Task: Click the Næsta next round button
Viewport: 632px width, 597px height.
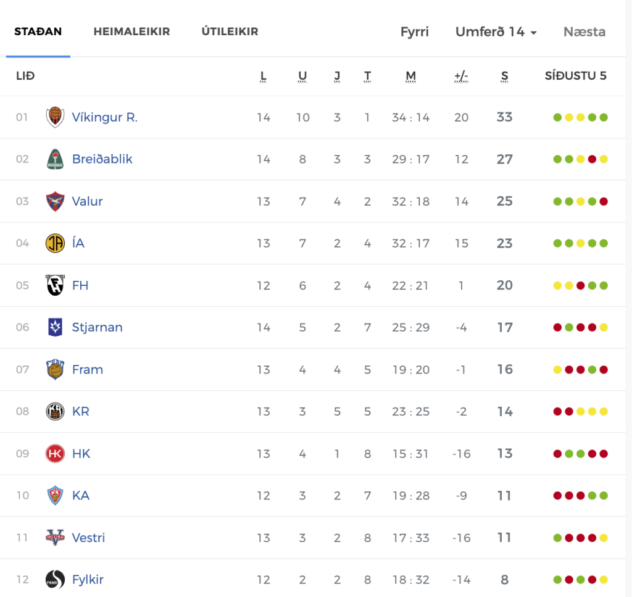Action: point(584,32)
